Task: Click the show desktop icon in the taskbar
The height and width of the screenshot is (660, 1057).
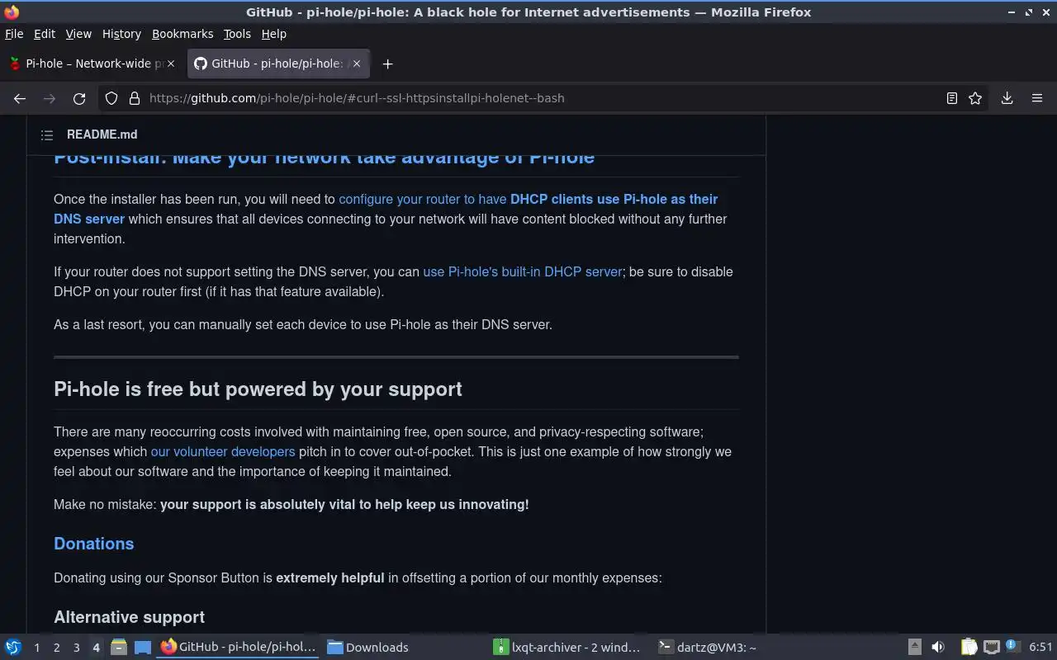Action: [x=142, y=647]
